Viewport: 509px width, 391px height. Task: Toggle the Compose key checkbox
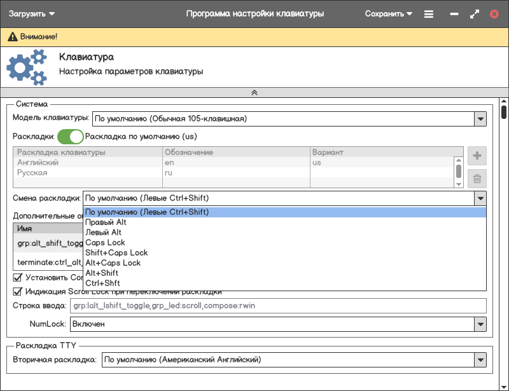(18, 277)
